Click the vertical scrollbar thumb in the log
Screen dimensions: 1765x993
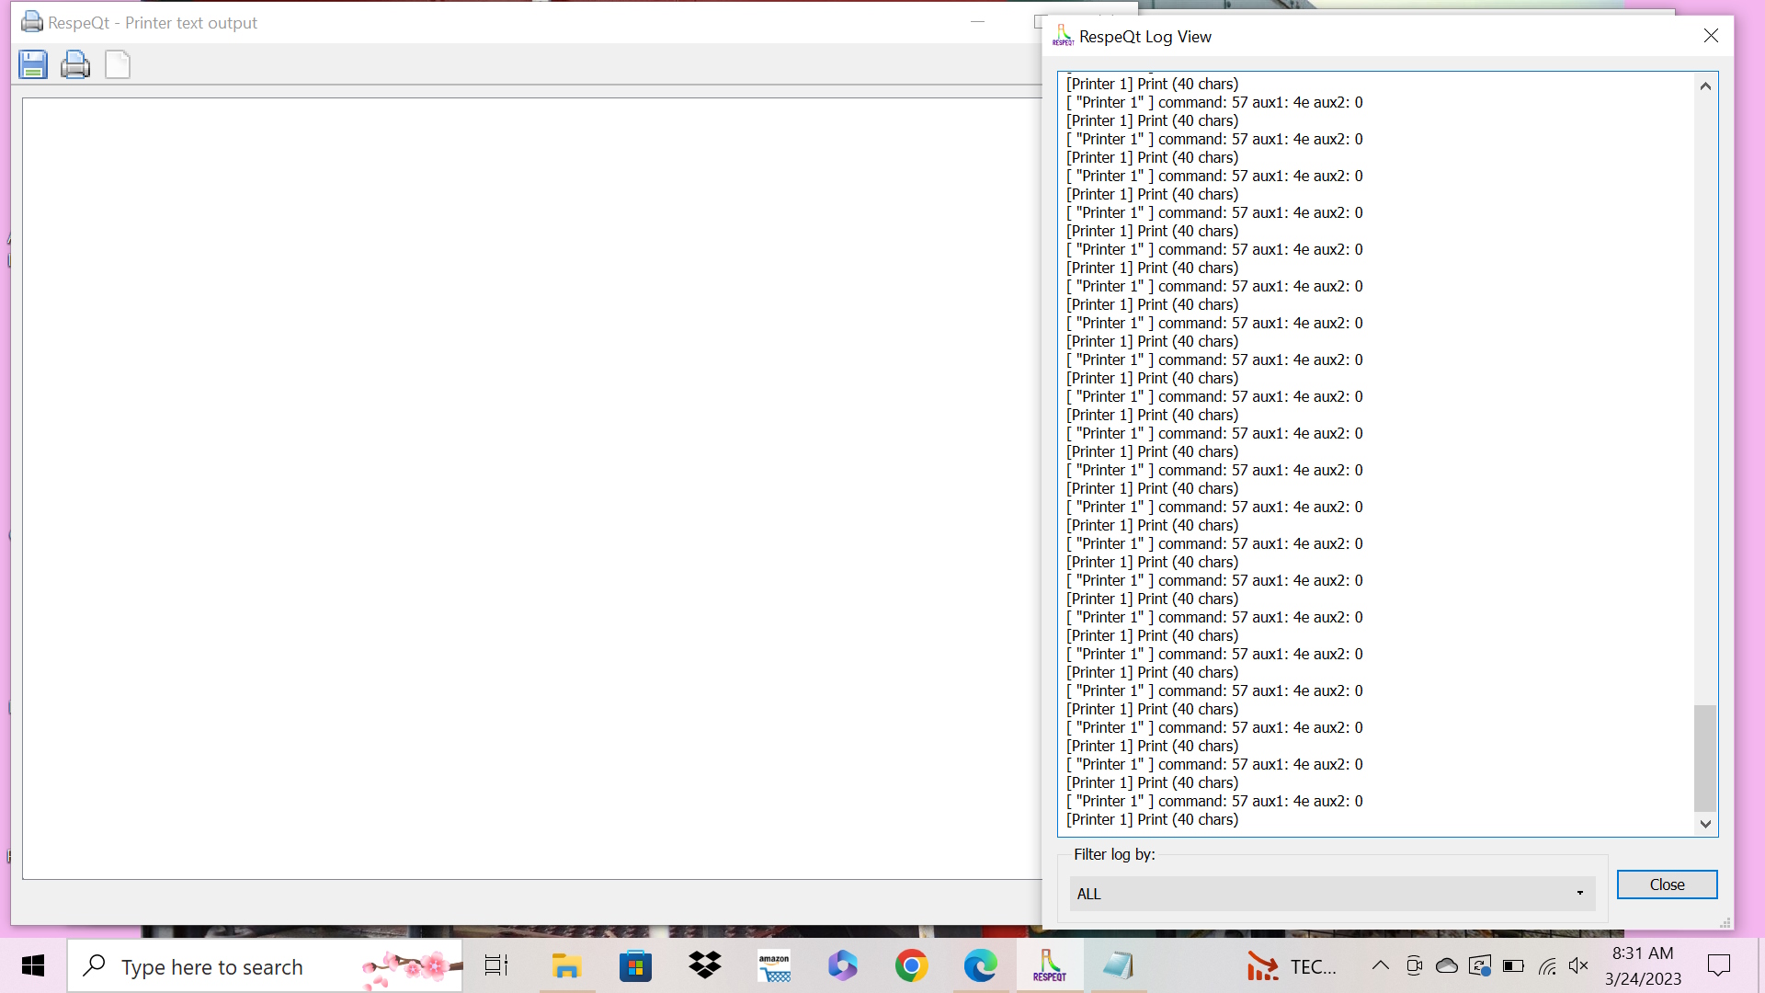pyautogui.click(x=1705, y=758)
